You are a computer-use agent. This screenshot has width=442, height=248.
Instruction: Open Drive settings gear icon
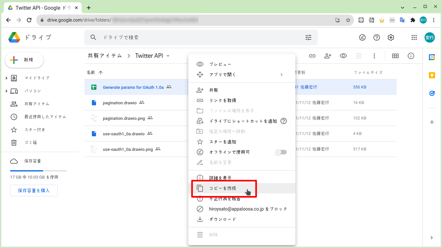point(391,37)
